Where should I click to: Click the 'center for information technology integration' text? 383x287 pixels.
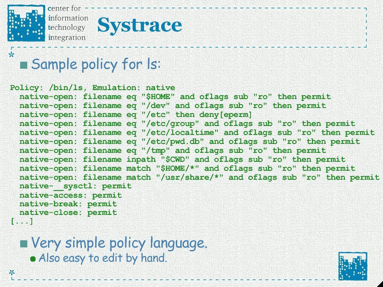pyautogui.click(x=68, y=23)
